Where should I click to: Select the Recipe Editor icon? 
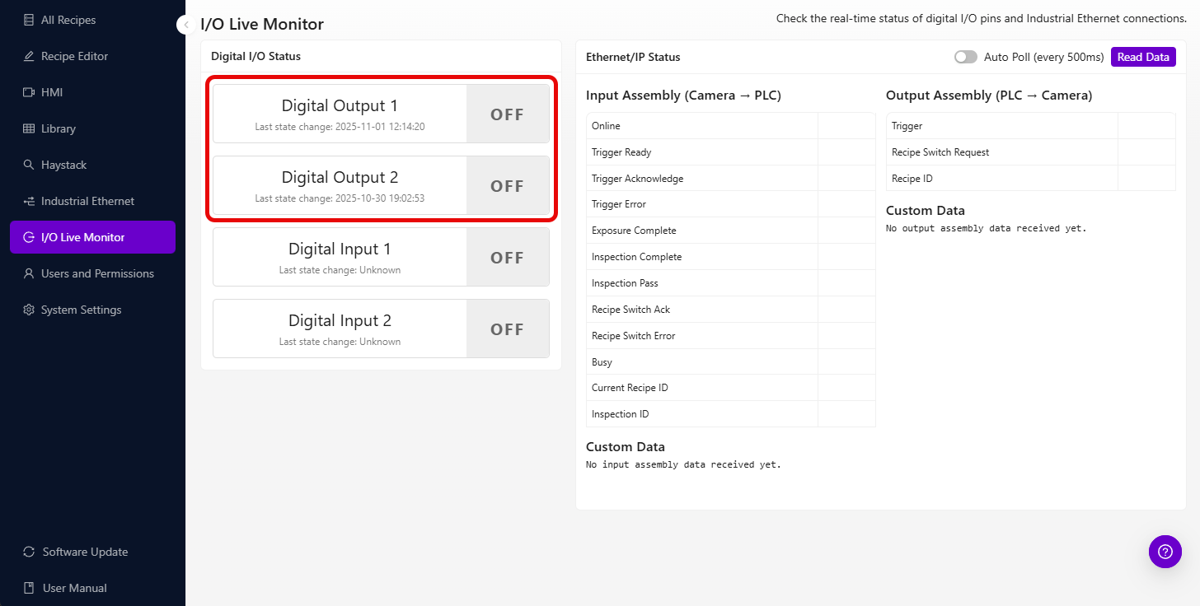[30, 56]
